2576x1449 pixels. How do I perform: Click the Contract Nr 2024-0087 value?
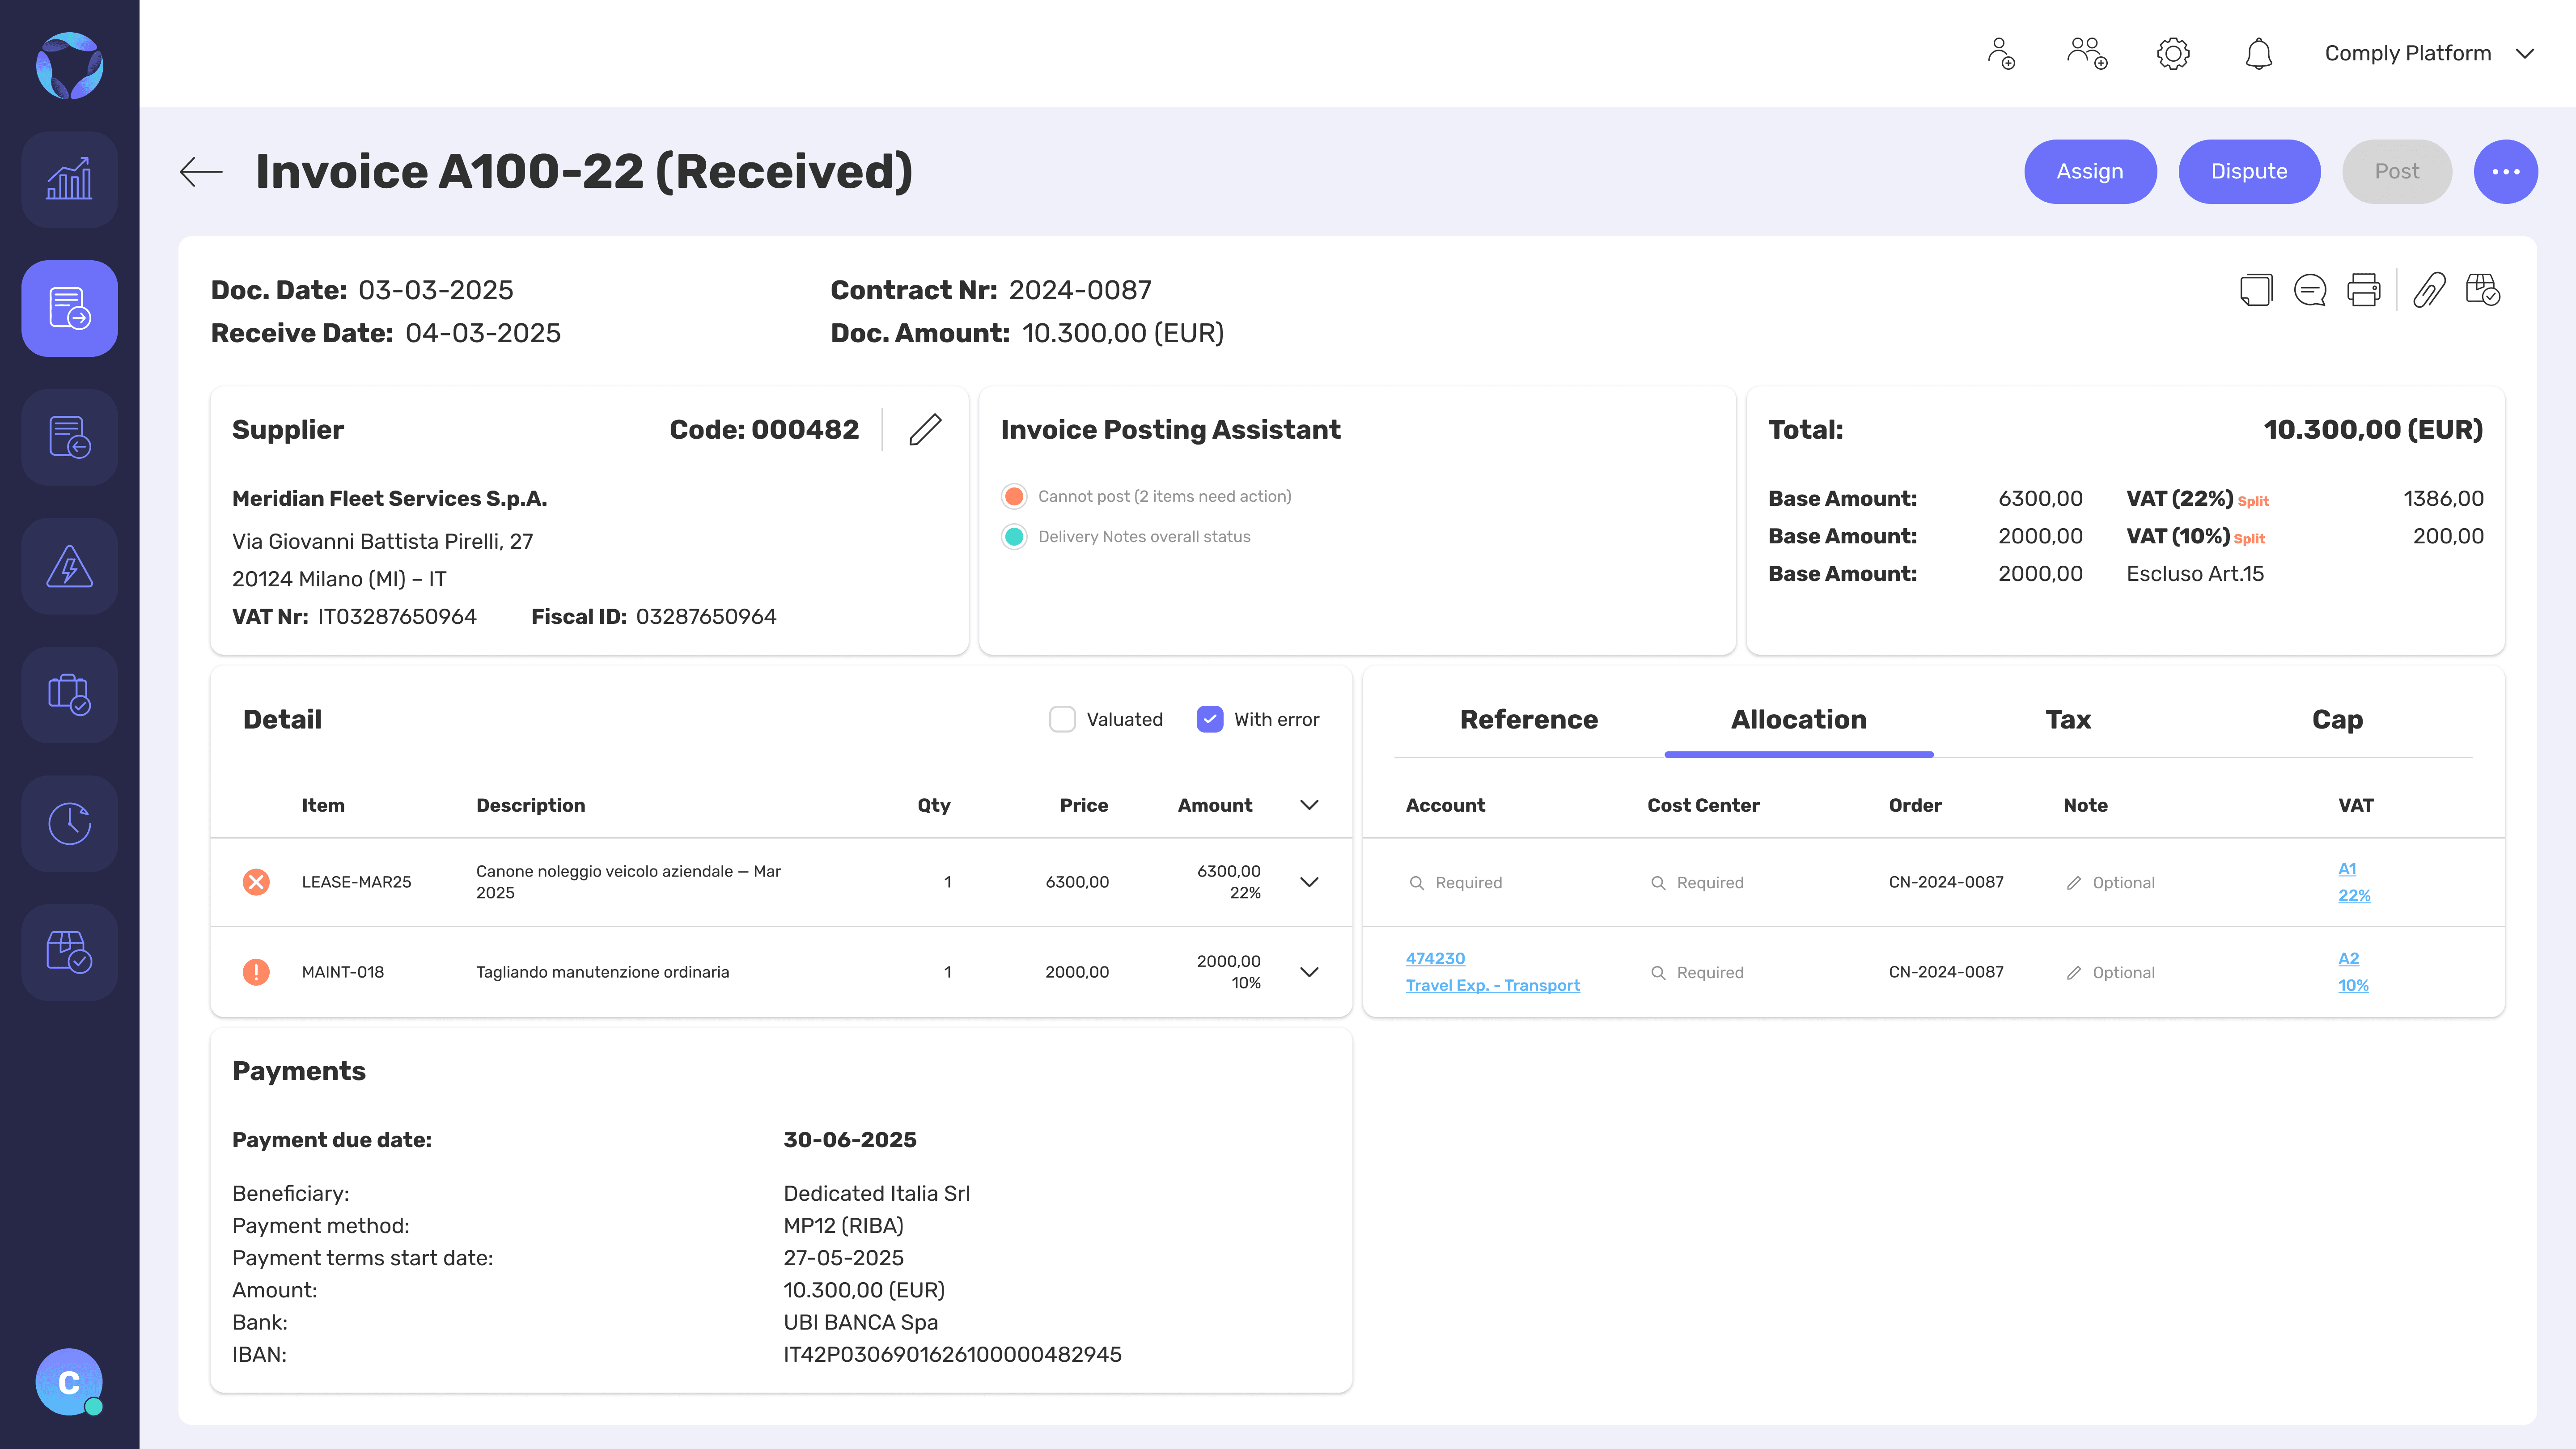point(1079,290)
